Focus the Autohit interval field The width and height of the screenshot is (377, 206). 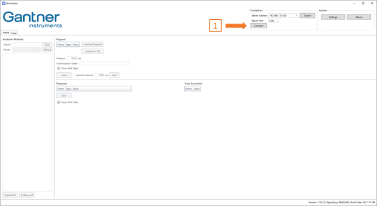pyautogui.click(x=99, y=75)
